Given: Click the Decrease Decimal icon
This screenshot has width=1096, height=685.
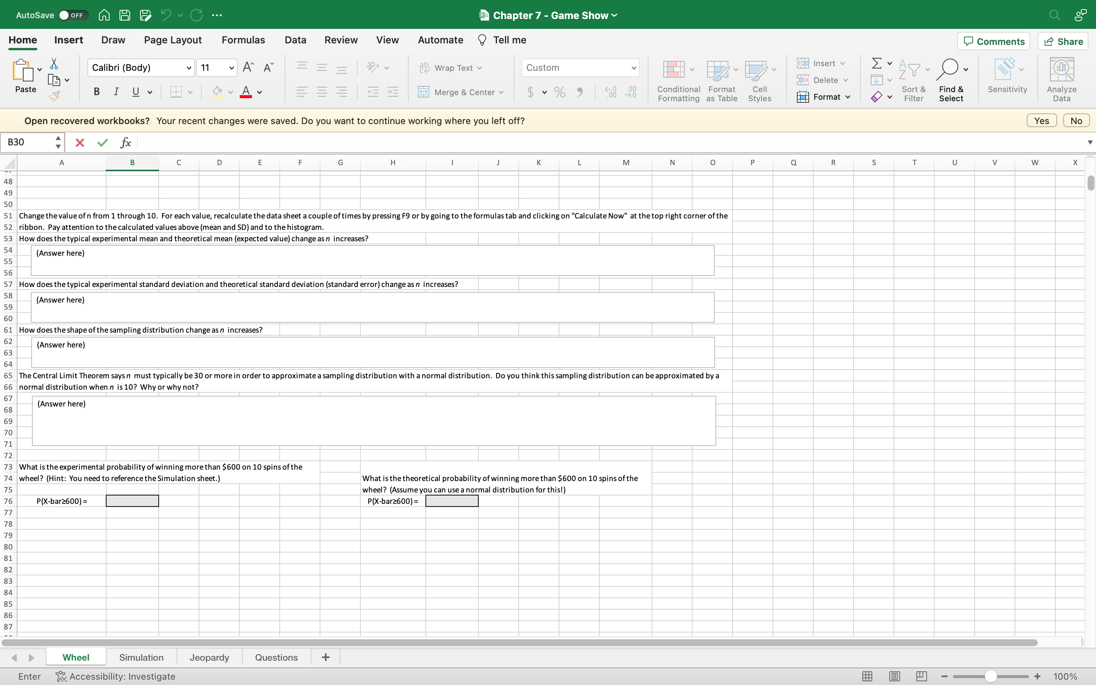Looking at the screenshot, I should [x=631, y=92].
